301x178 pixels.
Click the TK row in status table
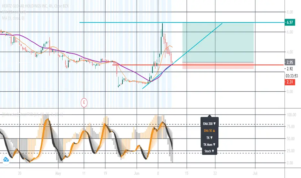[209, 138]
